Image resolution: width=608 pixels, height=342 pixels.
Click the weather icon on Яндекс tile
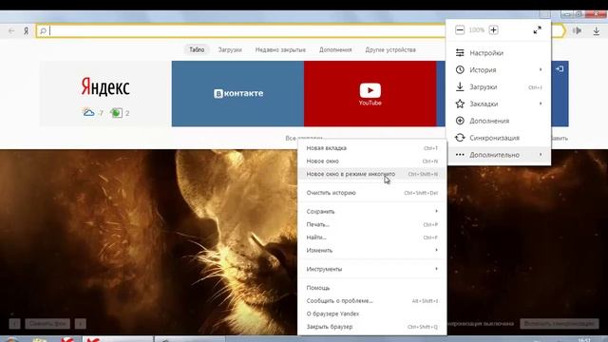(x=88, y=113)
